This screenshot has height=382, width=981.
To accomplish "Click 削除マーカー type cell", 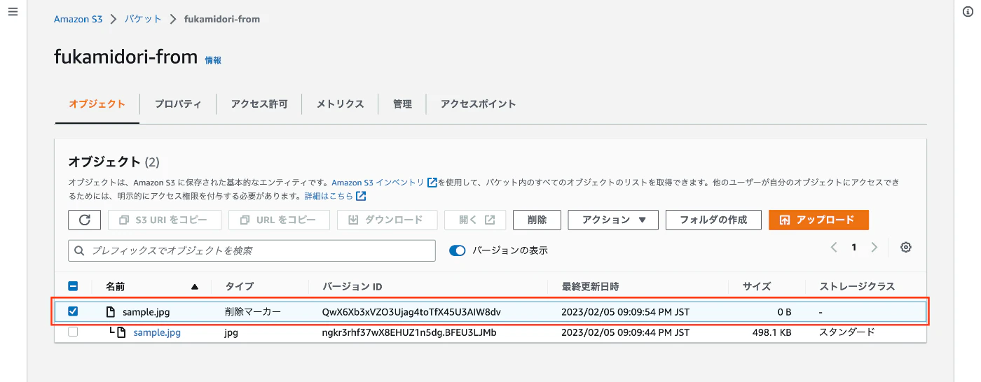I will (x=253, y=312).
